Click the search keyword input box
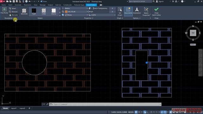This screenshot has width=203, height=114. coord(140,1)
